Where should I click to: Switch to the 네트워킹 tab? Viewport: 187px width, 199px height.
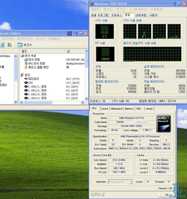tap(140, 15)
